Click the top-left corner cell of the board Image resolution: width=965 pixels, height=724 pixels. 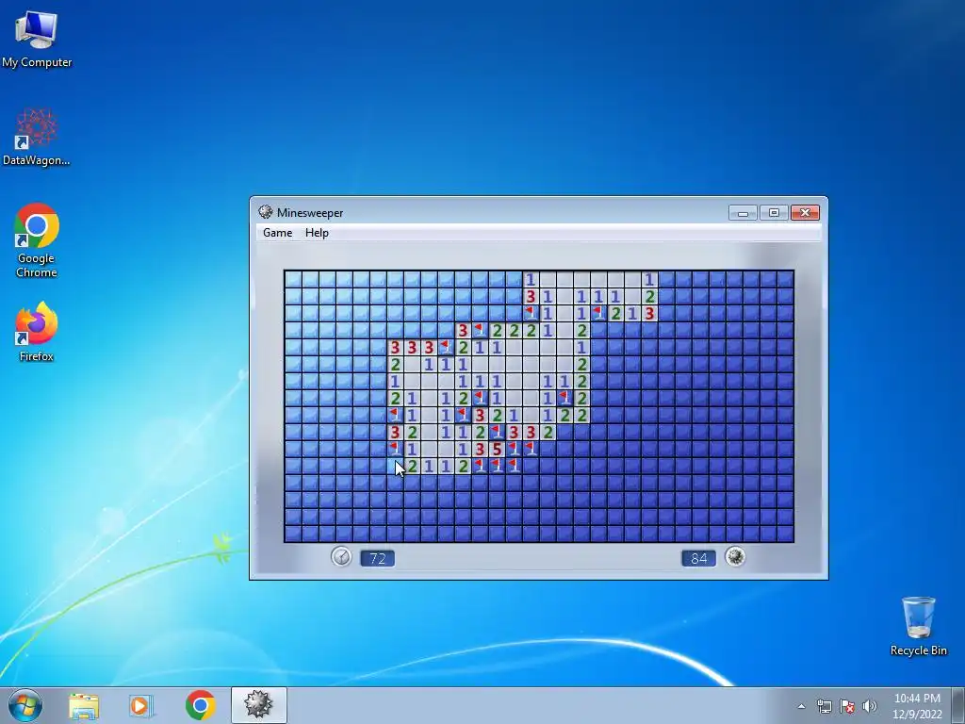pyautogui.click(x=294, y=279)
